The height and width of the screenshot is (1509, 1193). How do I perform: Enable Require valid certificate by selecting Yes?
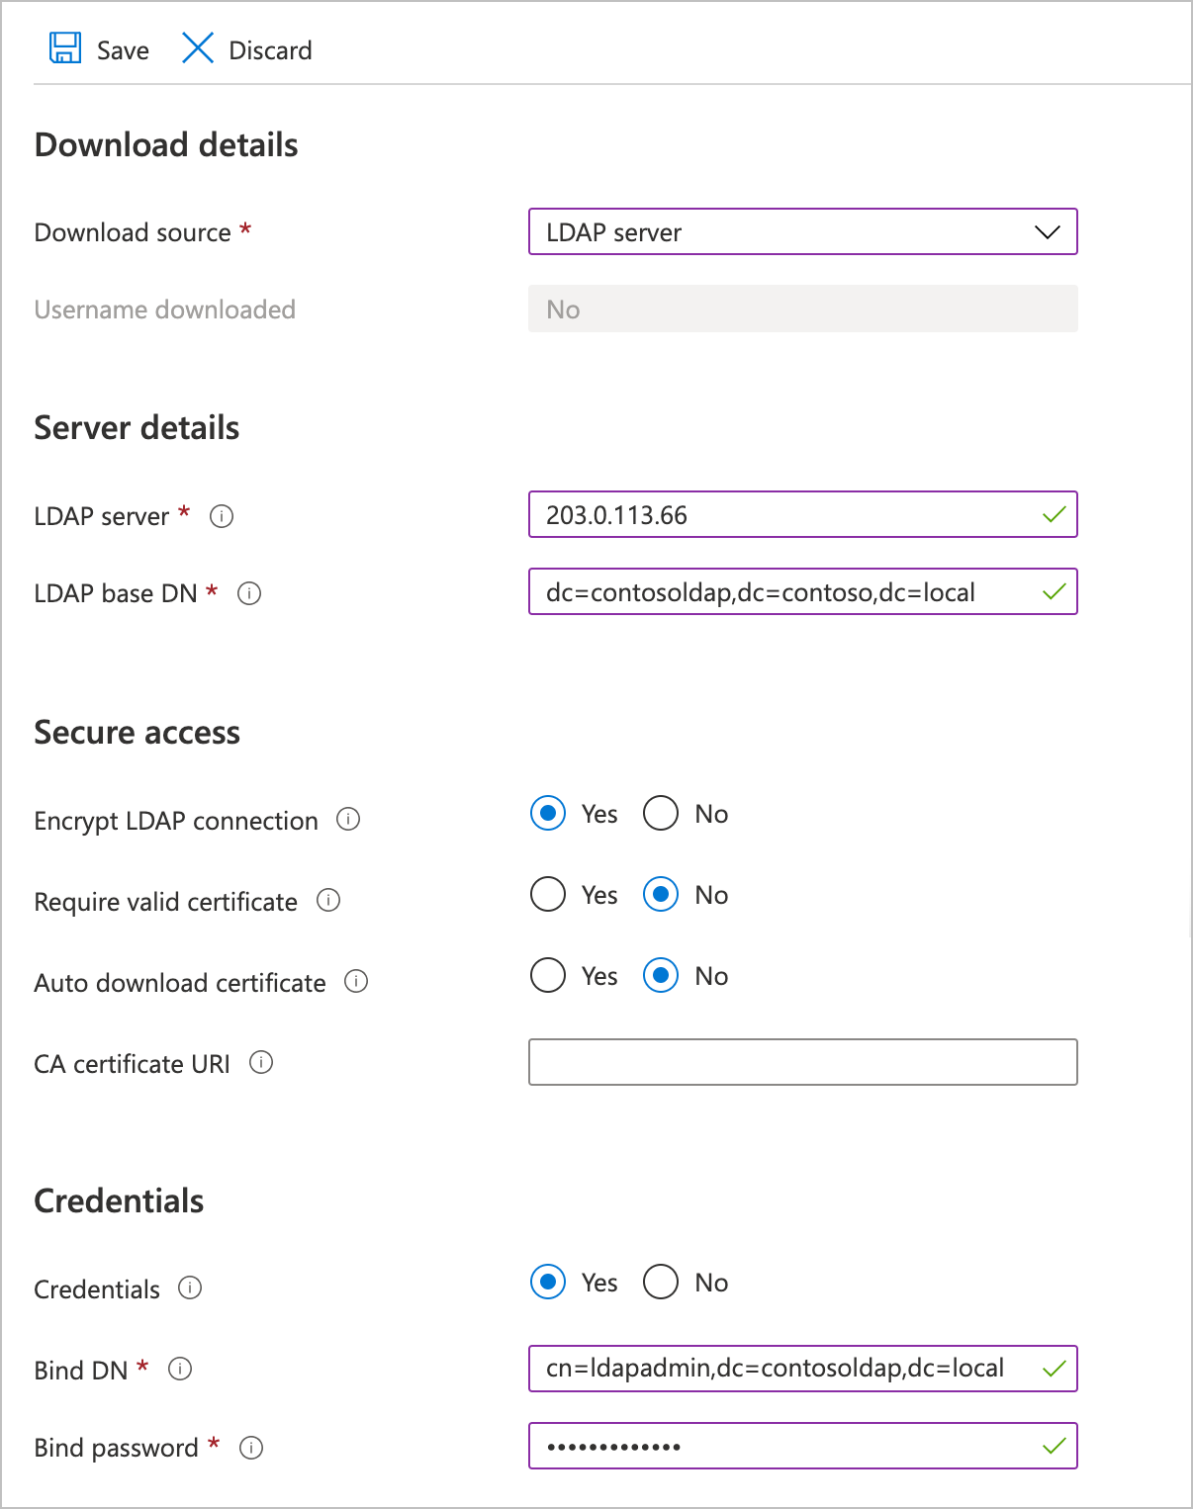(x=547, y=894)
